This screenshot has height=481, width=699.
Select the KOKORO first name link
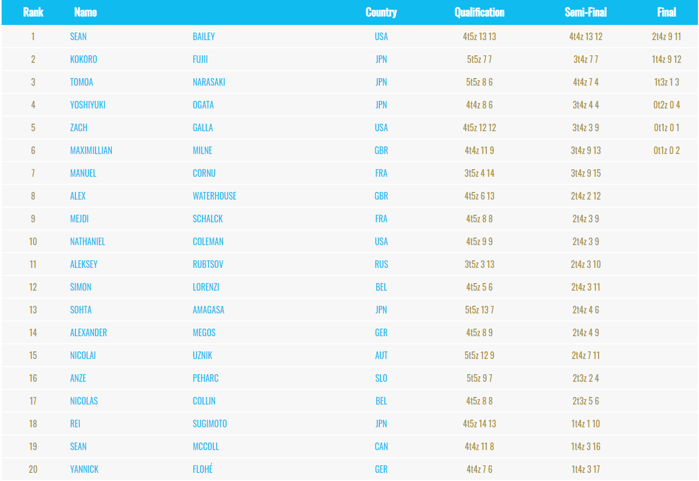click(x=84, y=59)
